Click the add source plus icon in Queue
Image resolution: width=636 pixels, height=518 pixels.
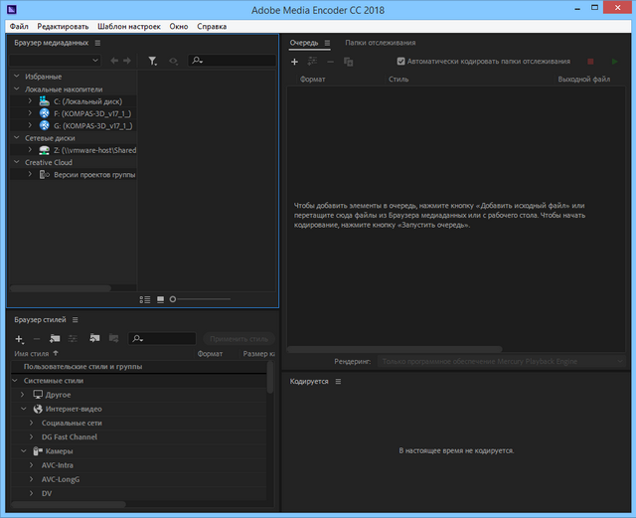(x=294, y=62)
